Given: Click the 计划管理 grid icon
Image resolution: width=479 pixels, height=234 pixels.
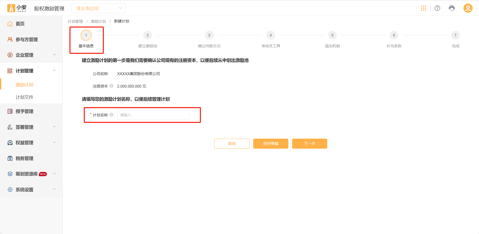Looking at the screenshot, I should coord(10,71).
